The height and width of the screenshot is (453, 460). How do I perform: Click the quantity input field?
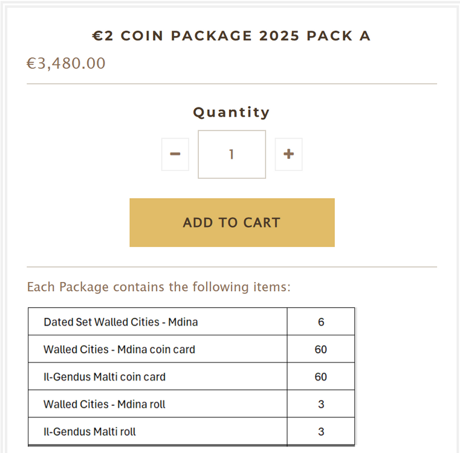232,155
